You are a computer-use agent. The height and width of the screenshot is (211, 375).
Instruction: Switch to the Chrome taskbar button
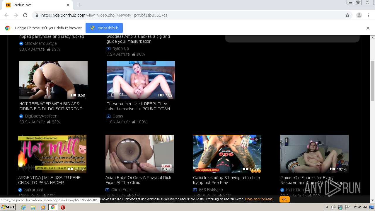pos(53,207)
